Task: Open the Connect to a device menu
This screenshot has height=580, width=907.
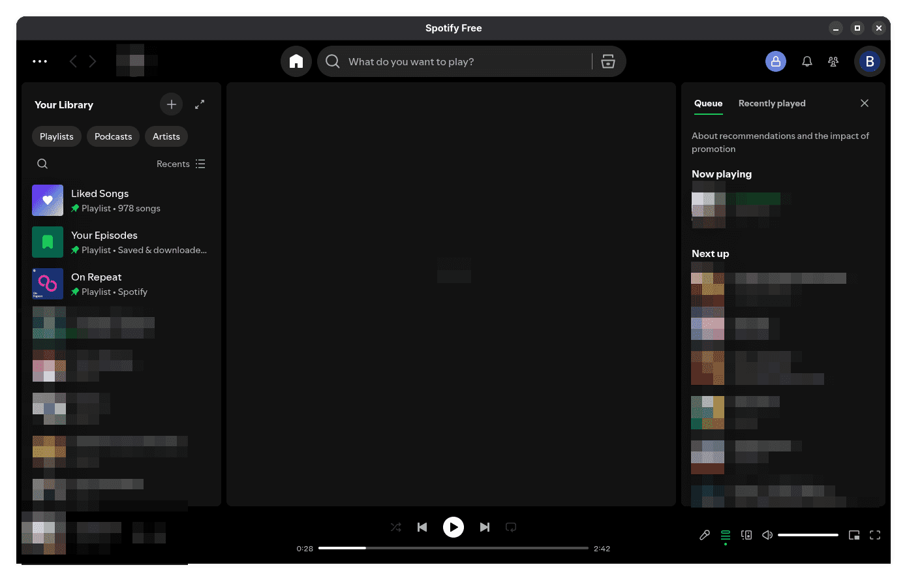Action: click(x=746, y=535)
